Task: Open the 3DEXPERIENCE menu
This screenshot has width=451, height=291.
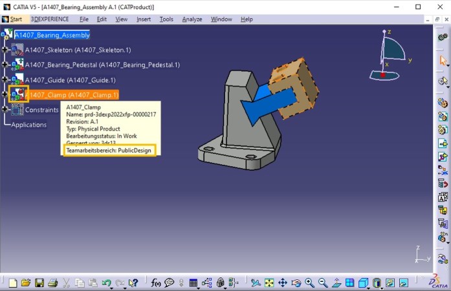Action: coord(50,19)
